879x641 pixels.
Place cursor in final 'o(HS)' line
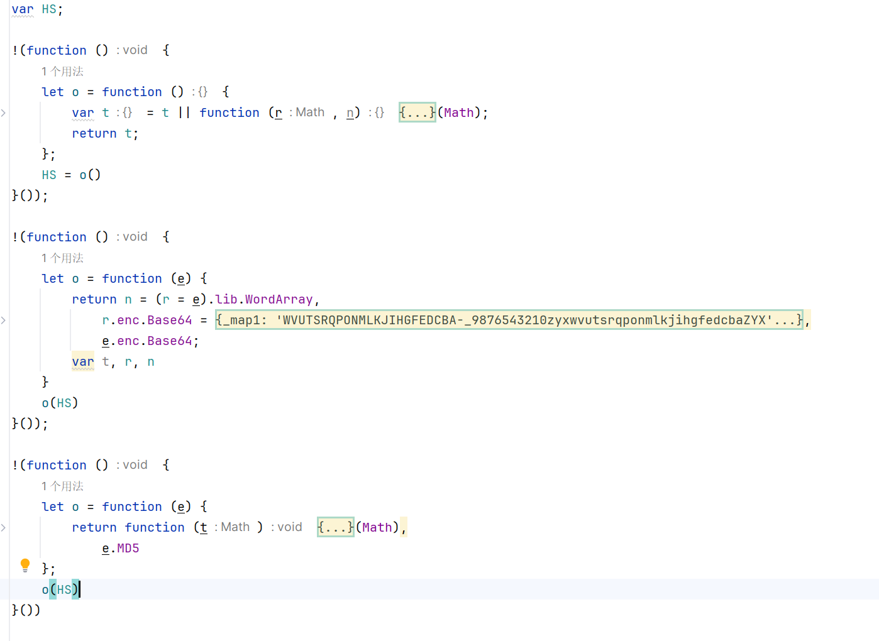coord(60,589)
